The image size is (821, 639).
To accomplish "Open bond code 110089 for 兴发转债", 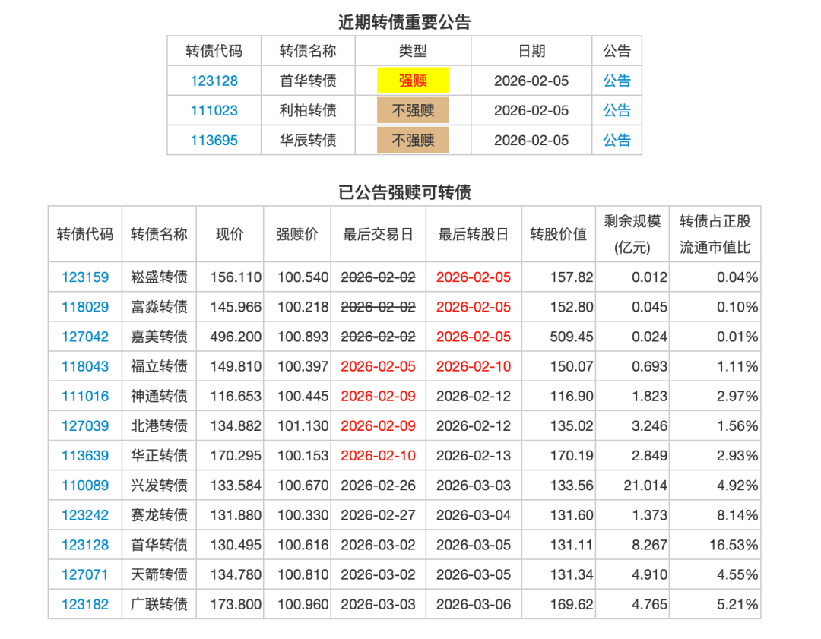I will point(84,485).
